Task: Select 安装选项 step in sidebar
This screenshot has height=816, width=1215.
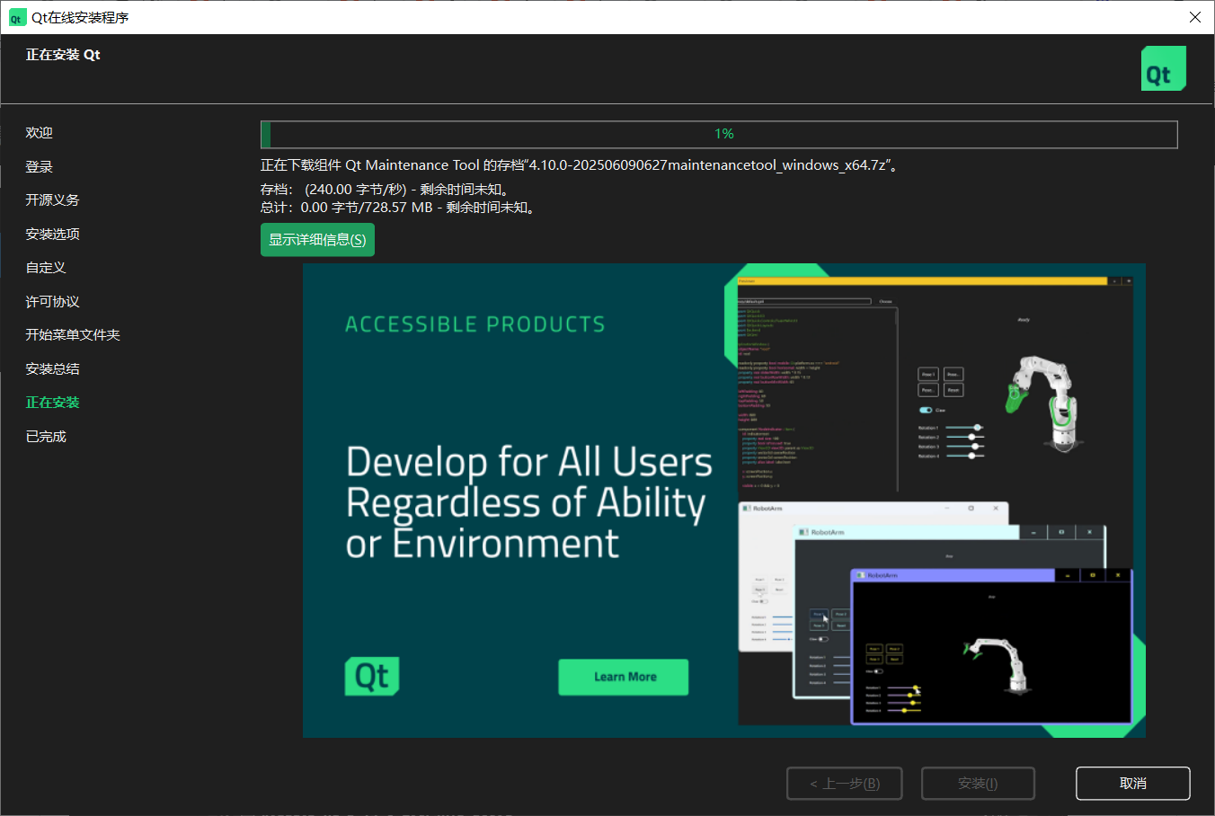Action: coord(52,235)
